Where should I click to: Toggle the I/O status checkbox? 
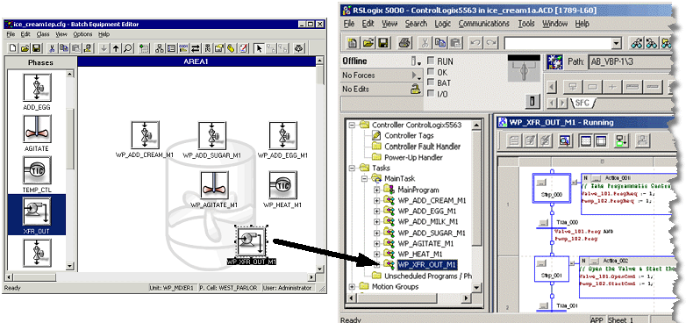click(x=431, y=93)
